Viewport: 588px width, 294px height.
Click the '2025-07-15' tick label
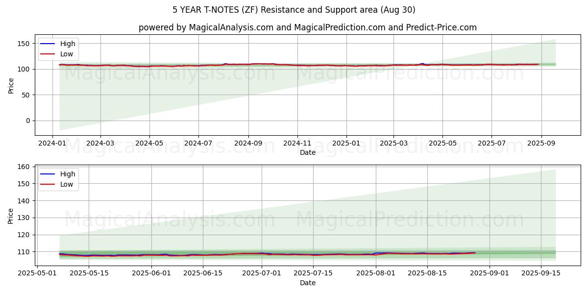[314, 273]
